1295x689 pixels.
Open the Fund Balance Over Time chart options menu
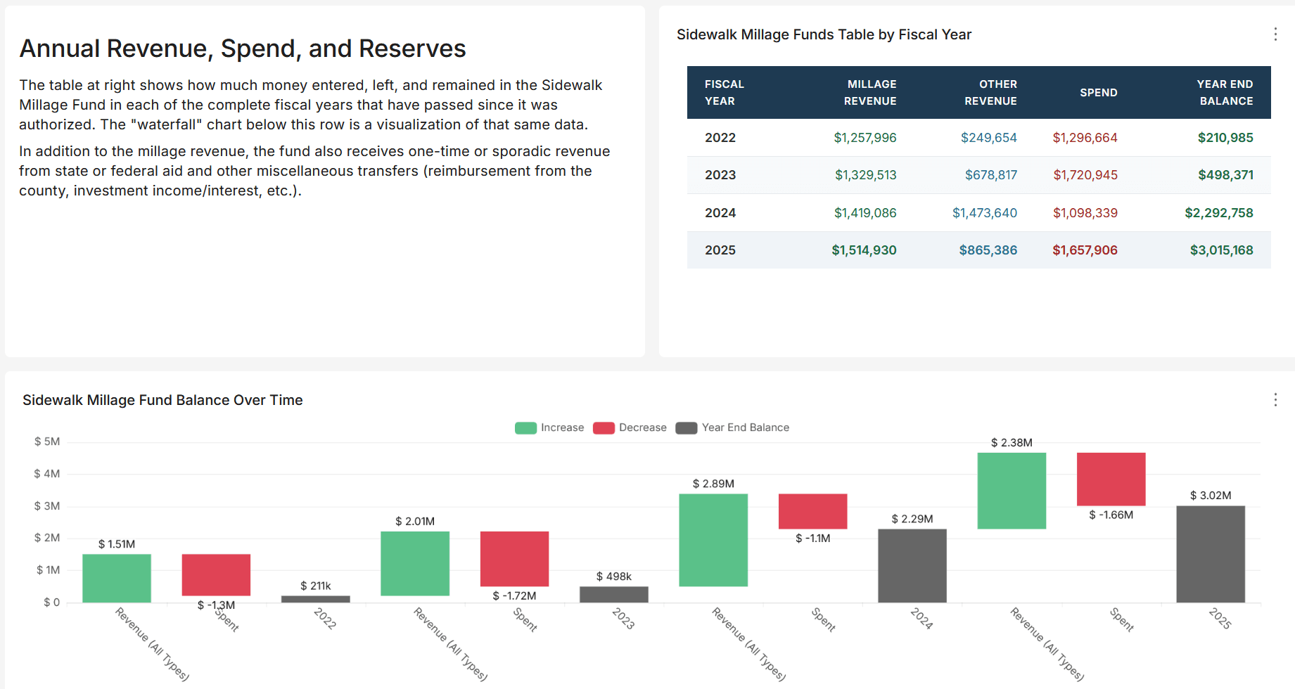(x=1275, y=400)
